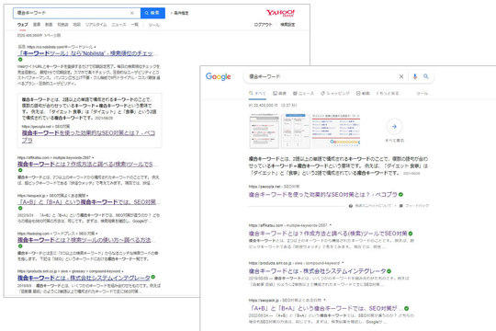Click the green badge under the Yahoo ワードプレス SEO対策 result
The height and width of the screenshot is (331, 496).
coord(20,246)
